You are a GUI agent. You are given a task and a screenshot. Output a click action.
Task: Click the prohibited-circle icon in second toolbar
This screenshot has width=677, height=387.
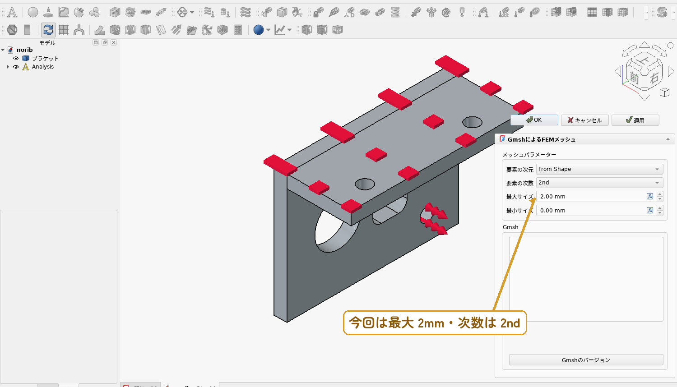click(12, 30)
